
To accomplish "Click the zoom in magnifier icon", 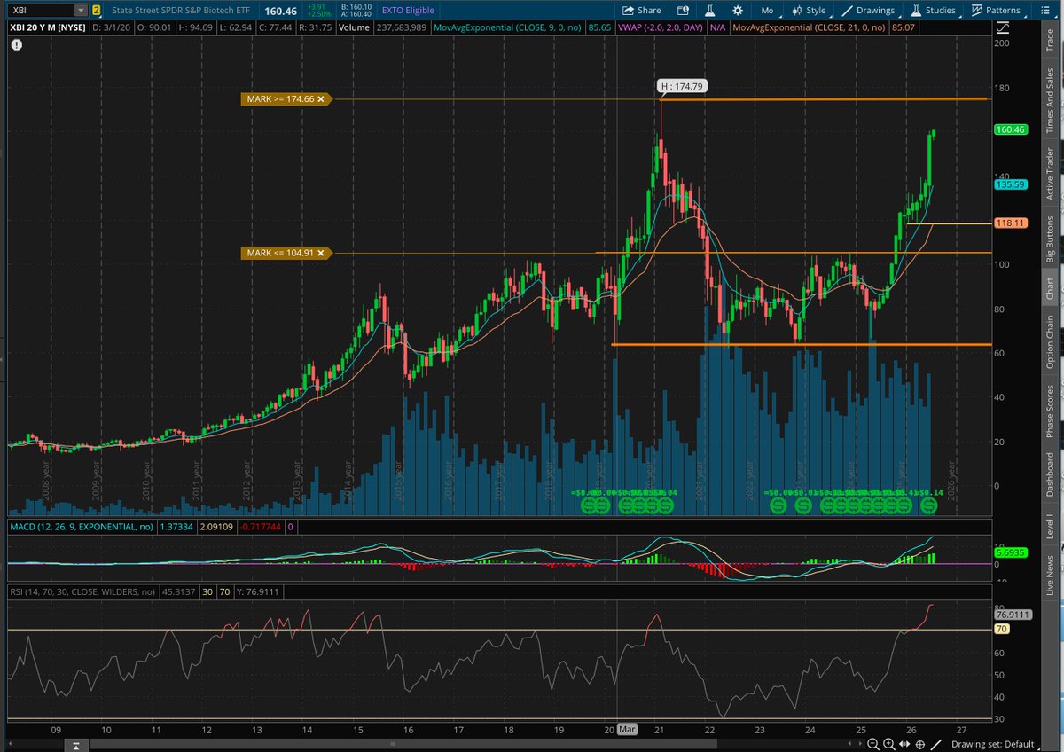I will point(891,743).
